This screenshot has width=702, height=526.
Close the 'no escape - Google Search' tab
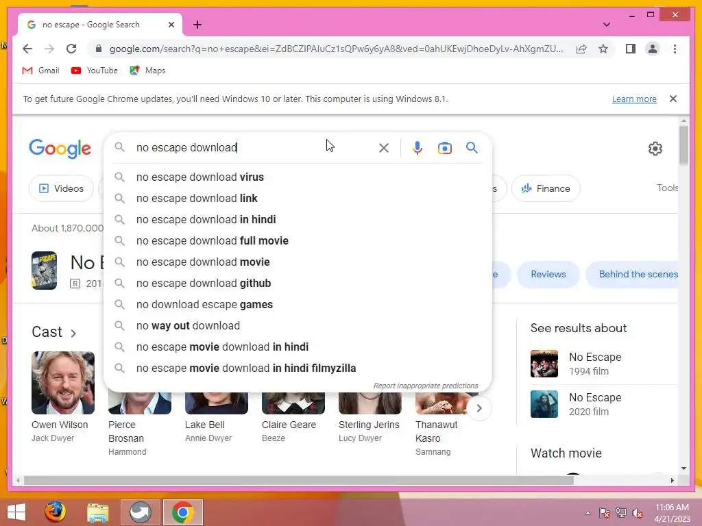171,25
